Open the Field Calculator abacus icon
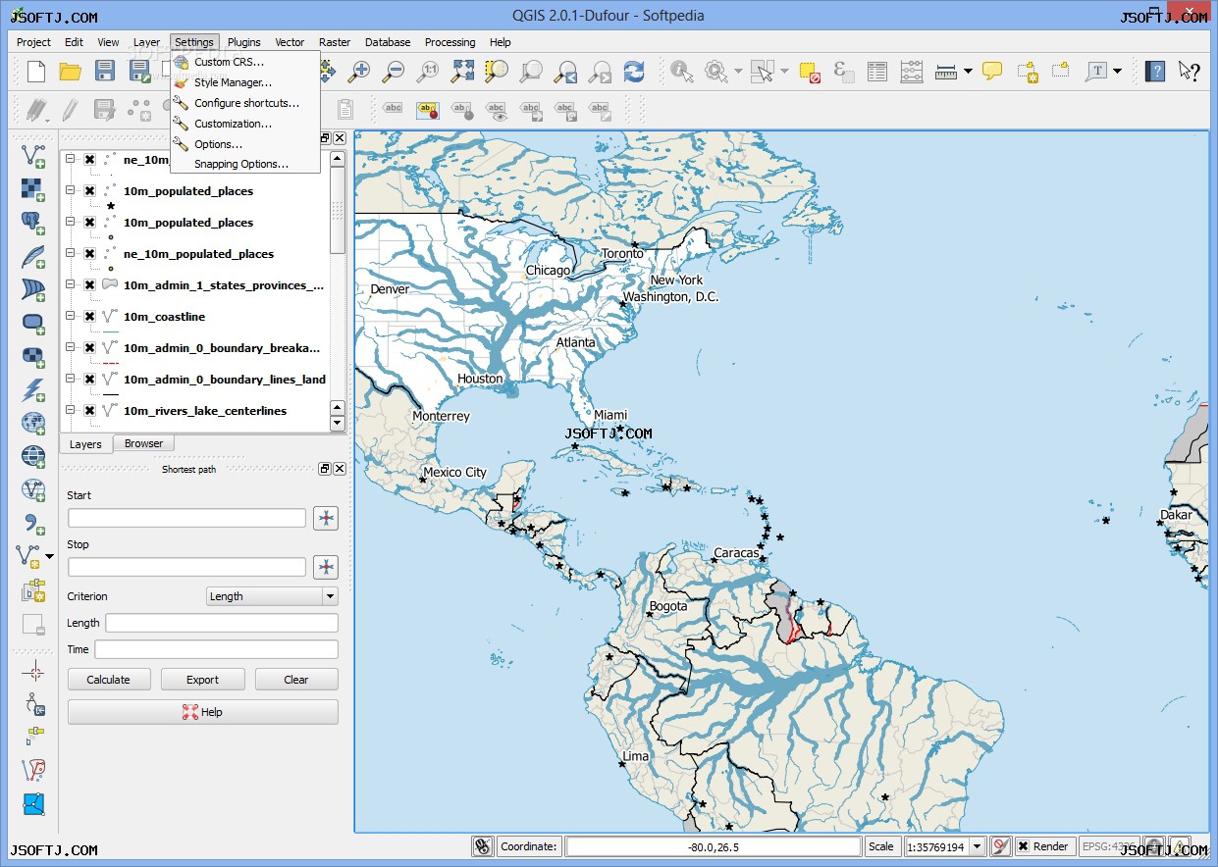The image size is (1218, 867). pyautogui.click(x=912, y=71)
